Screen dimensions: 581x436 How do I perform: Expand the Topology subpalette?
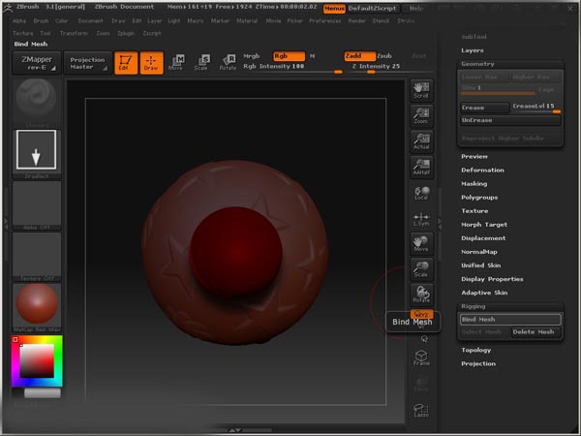pos(476,350)
